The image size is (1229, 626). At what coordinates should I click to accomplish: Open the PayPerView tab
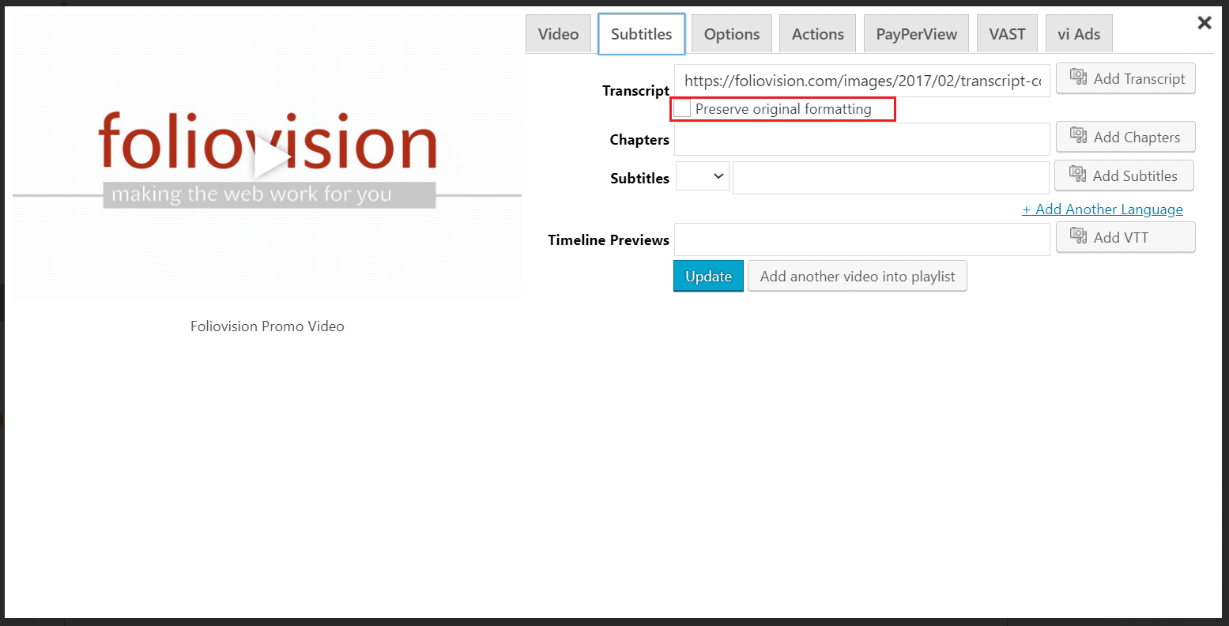pyautogui.click(x=916, y=34)
